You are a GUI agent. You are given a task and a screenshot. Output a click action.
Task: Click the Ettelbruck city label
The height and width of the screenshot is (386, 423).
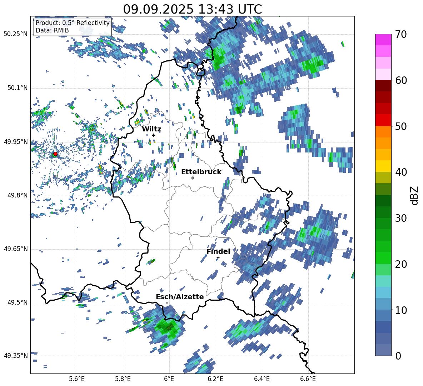(x=201, y=172)
